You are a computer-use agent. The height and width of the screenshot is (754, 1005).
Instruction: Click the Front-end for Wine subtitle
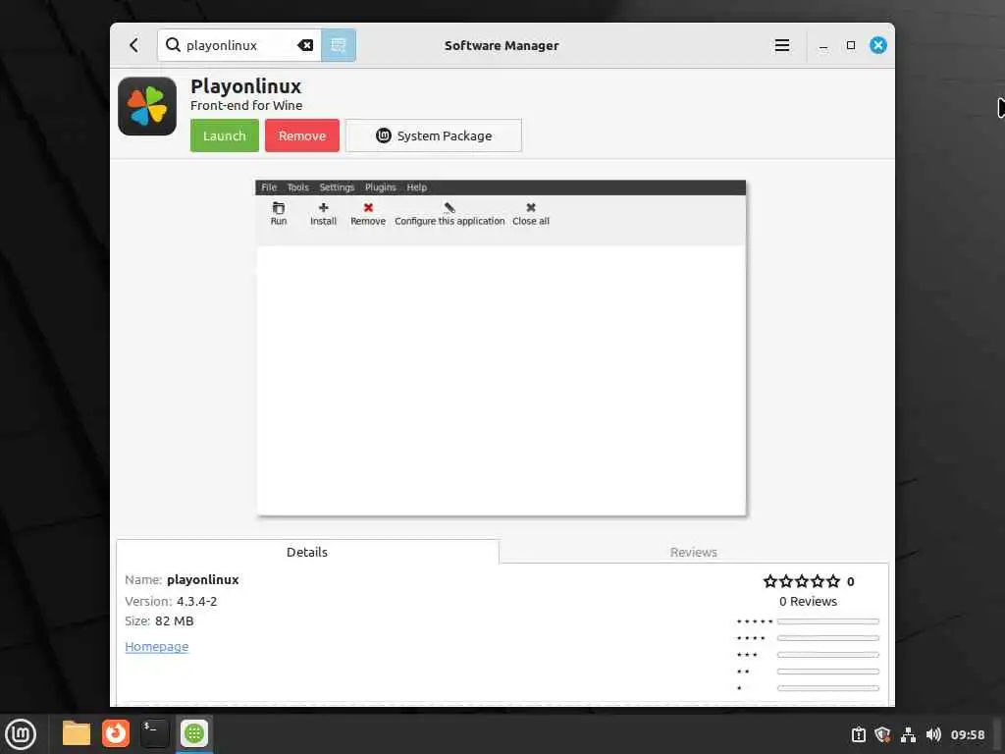tap(246, 105)
